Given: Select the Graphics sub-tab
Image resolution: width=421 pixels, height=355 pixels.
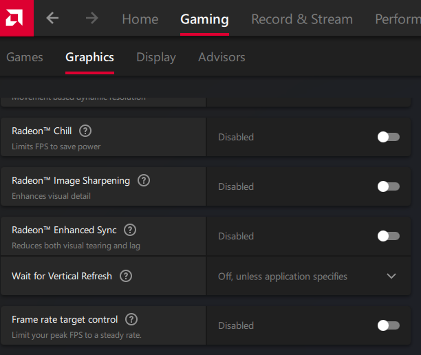Looking at the screenshot, I should [x=89, y=57].
